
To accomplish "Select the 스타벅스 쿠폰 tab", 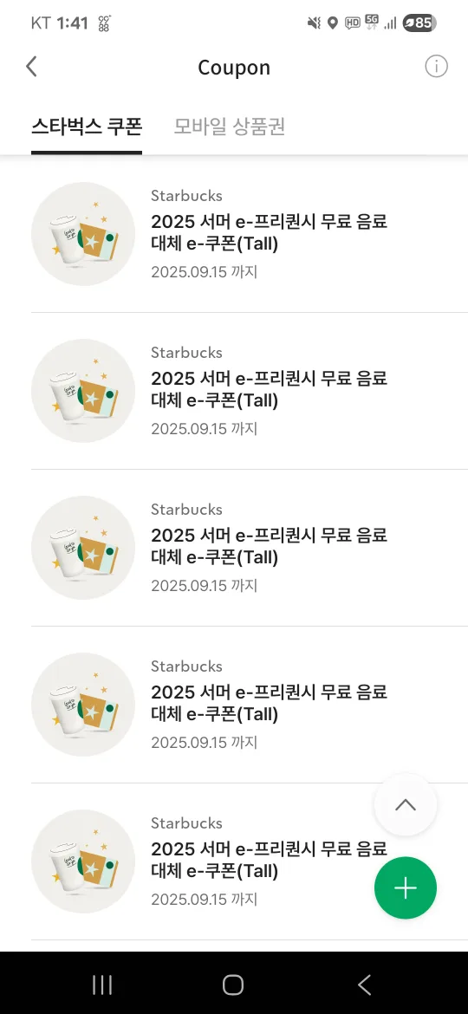I will click(x=87, y=127).
